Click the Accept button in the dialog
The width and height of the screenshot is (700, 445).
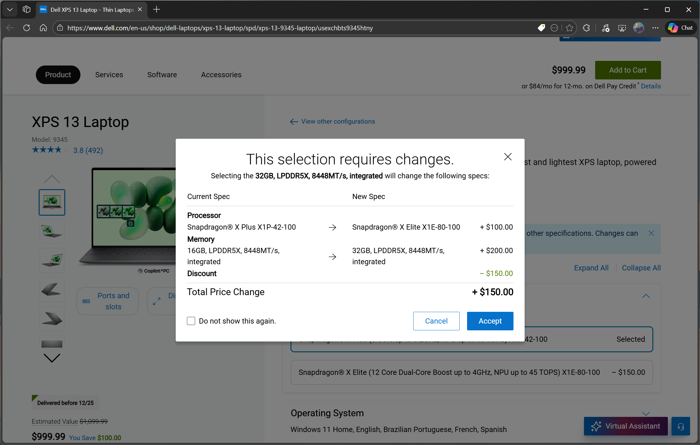(490, 321)
